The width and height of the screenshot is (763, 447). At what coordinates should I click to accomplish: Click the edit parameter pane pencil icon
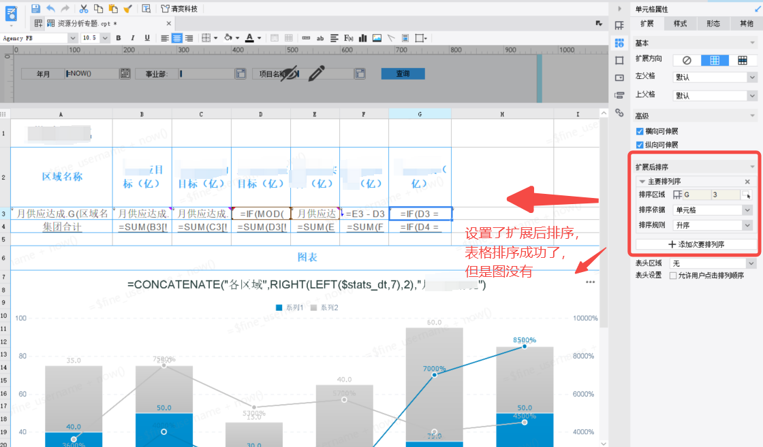point(316,73)
